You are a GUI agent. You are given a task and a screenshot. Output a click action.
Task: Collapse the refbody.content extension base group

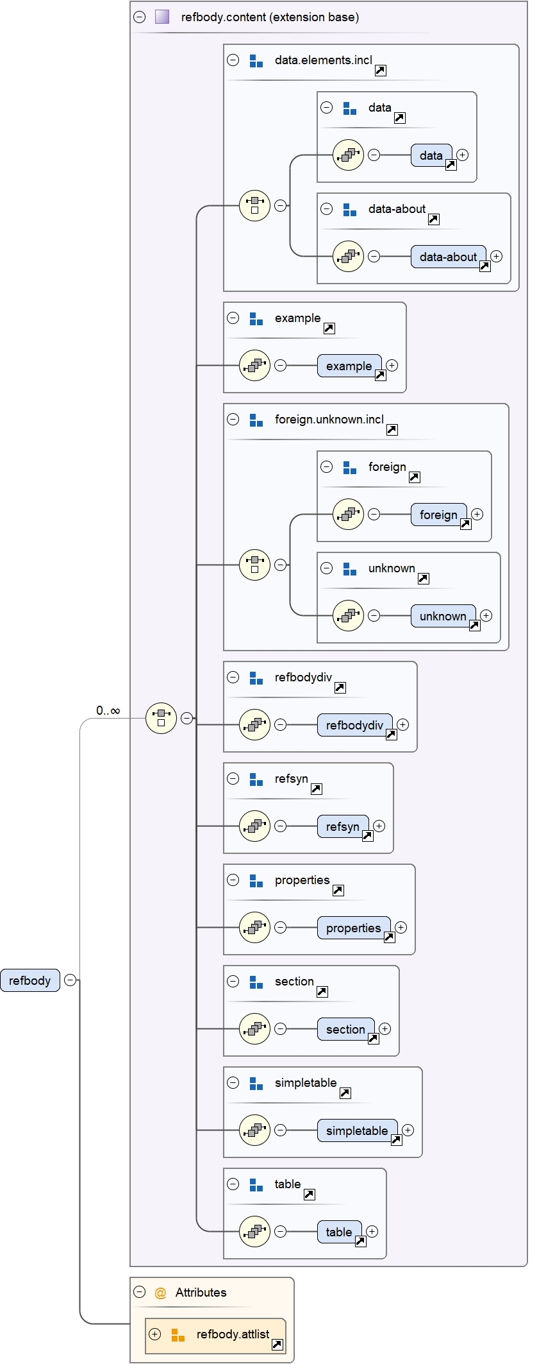pyautogui.click(x=139, y=17)
